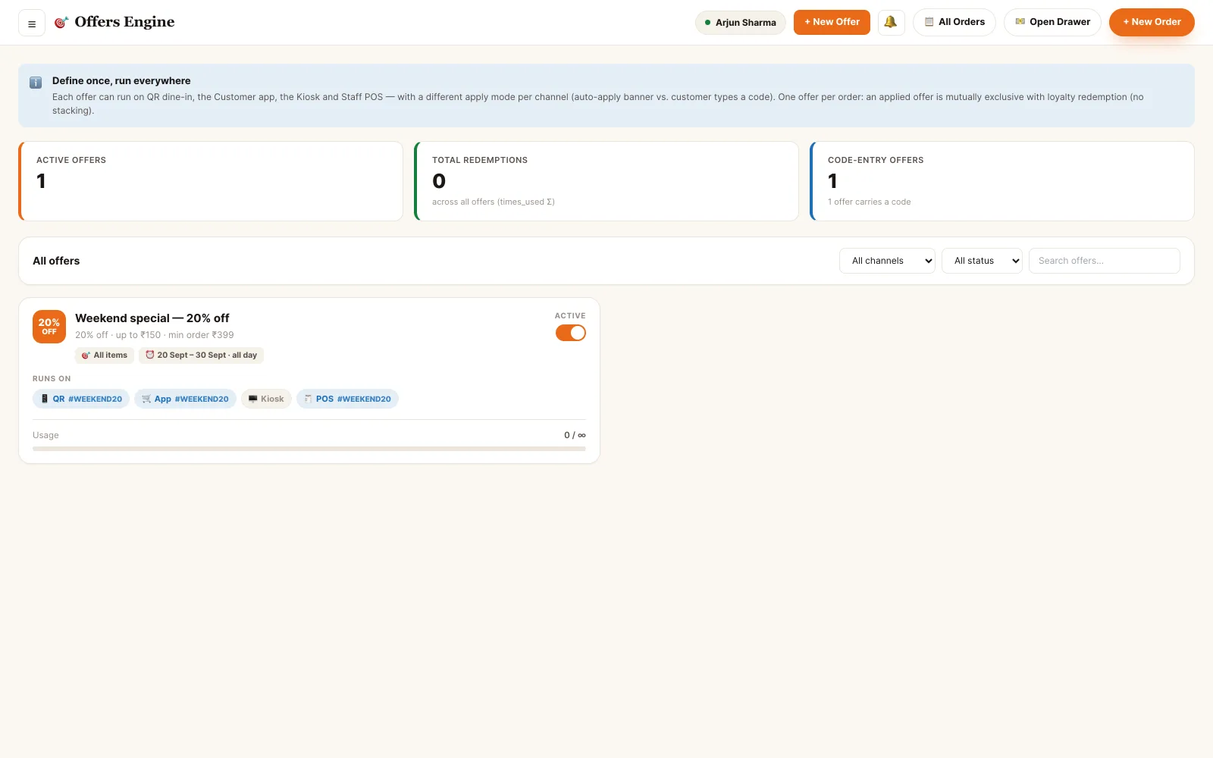Click the 20% OFF badge on Weekend special
The image size is (1213, 758).
point(49,327)
